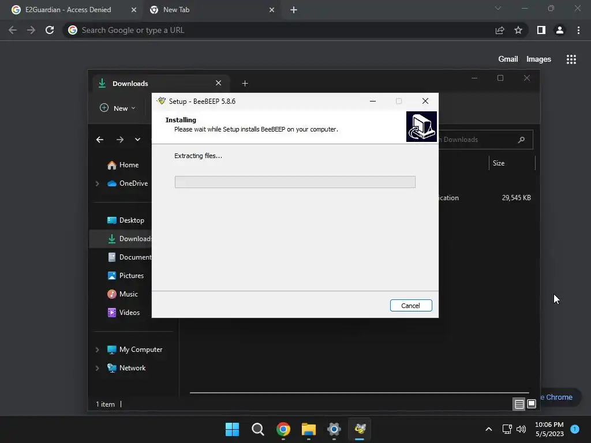591x443 pixels.
Task: Open Videos folder in sidebar
Action: coord(124,313)
